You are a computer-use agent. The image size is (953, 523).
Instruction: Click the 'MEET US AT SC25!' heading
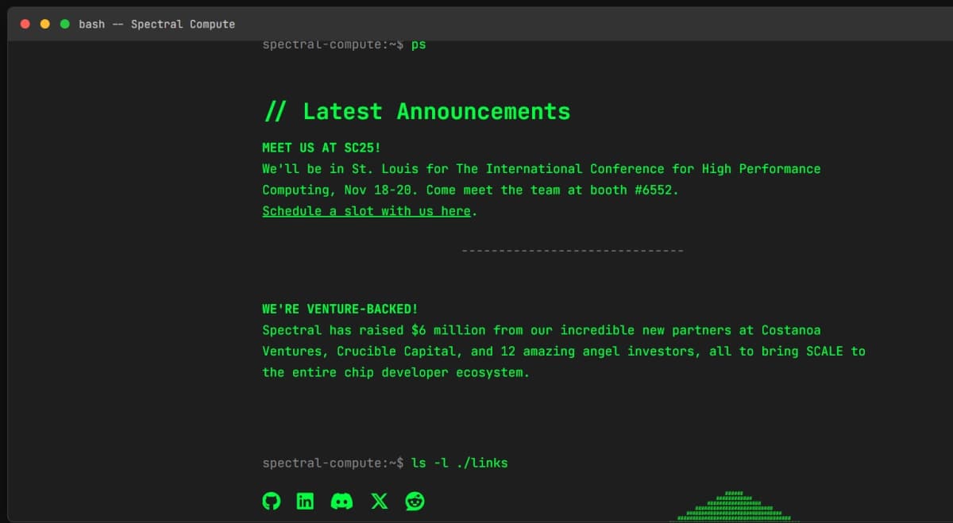pos(321,147)
